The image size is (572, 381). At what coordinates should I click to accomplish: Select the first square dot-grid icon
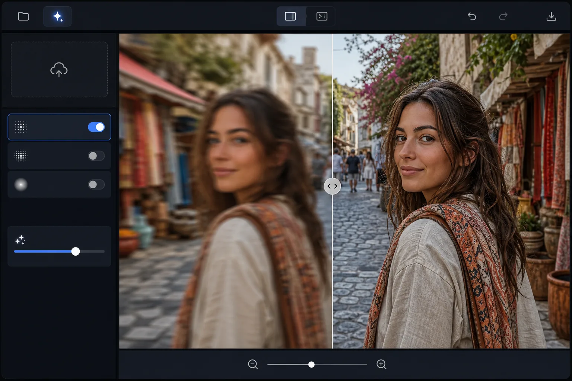(x=21, y=127)
